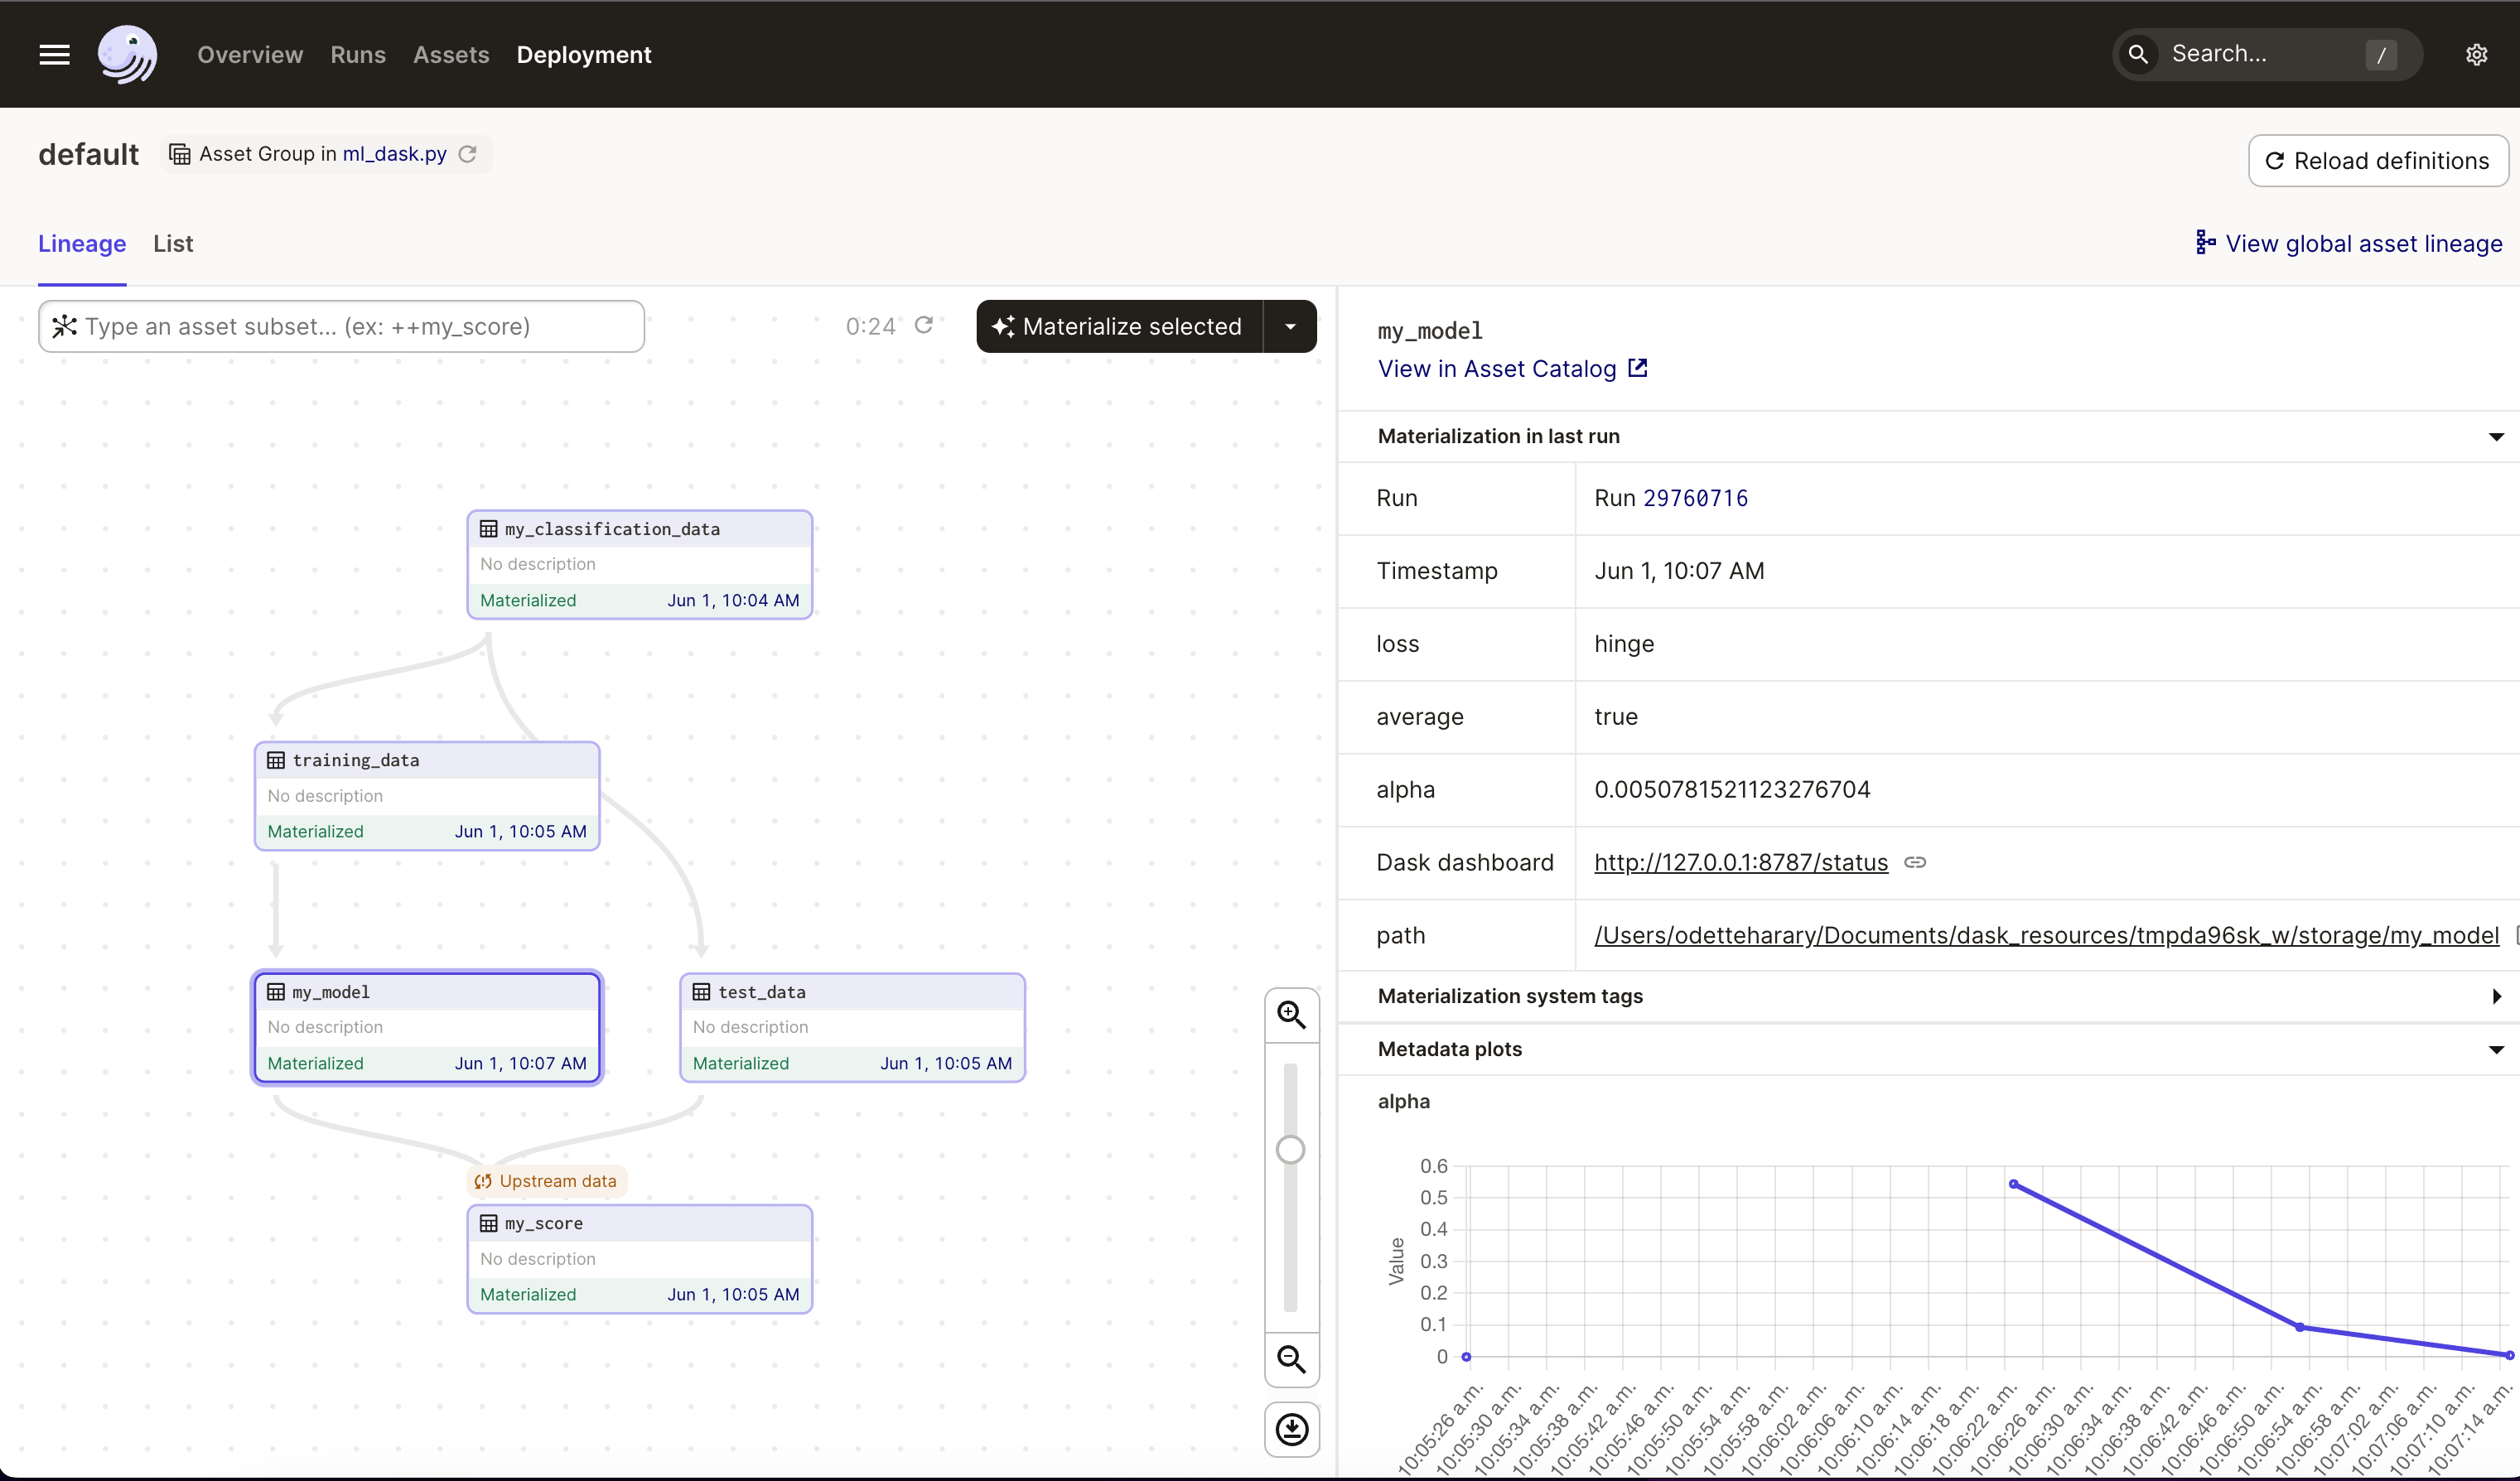
Task: Click the table icon on my_classification_data node
Action: 488,529
